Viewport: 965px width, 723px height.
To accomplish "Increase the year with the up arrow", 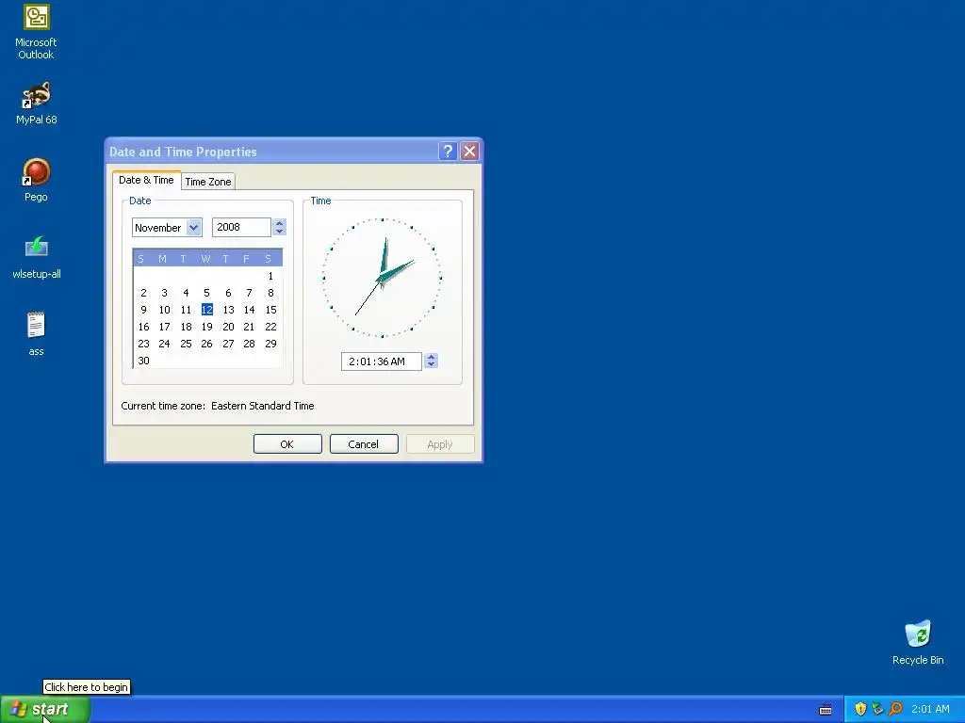I will pyautogui.click(x=279, y=222).
